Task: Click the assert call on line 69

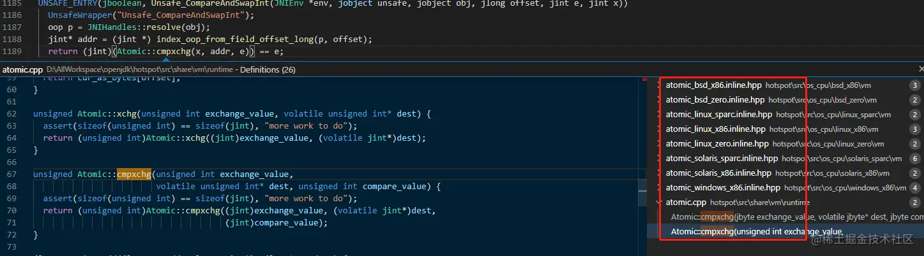Action: point(57,199)
